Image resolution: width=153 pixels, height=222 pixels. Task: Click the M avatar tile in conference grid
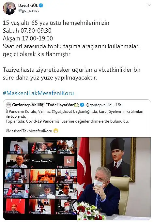[x=69, y=161]
